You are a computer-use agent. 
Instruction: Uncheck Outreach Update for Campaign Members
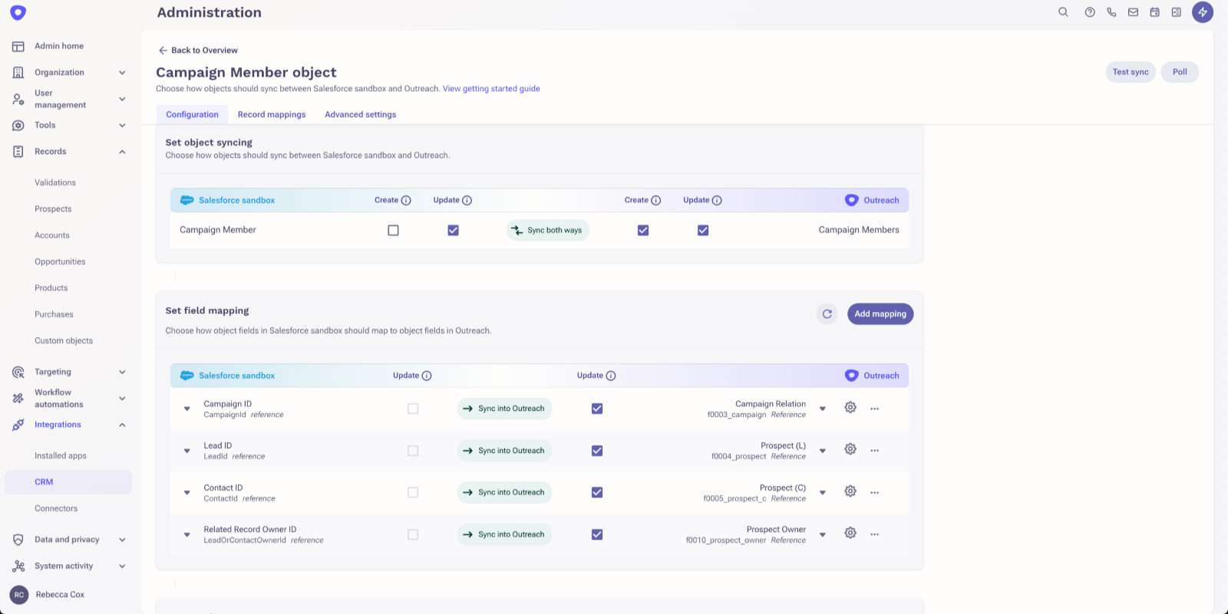tap(703, 230)
